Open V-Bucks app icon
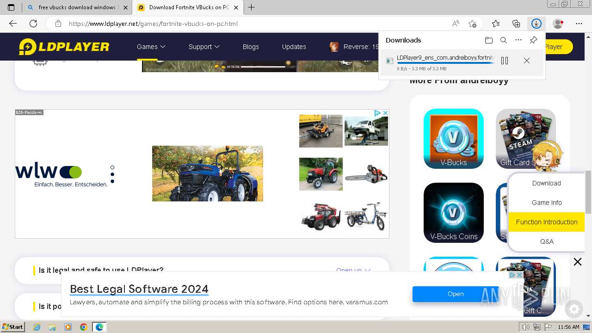This screenshot has height=333, width=592. [454, 139]
